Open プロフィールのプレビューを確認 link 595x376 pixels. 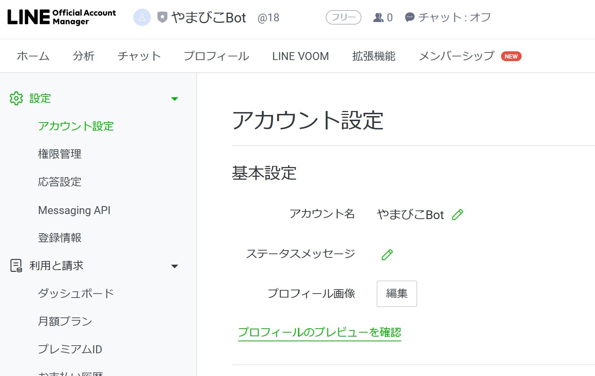pos(319,332)
